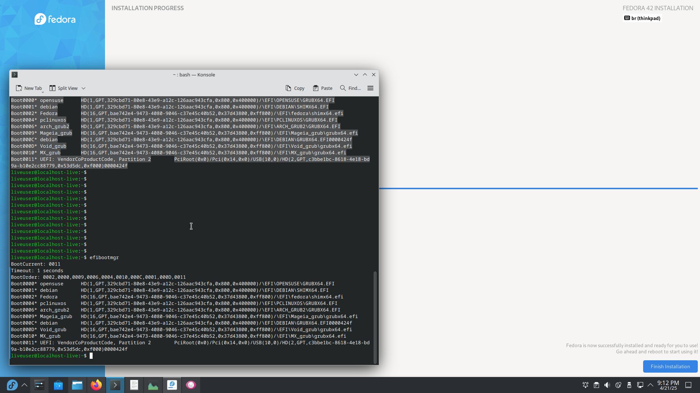
Task: Open audio volume control in system tray
Action: point(607,385)
